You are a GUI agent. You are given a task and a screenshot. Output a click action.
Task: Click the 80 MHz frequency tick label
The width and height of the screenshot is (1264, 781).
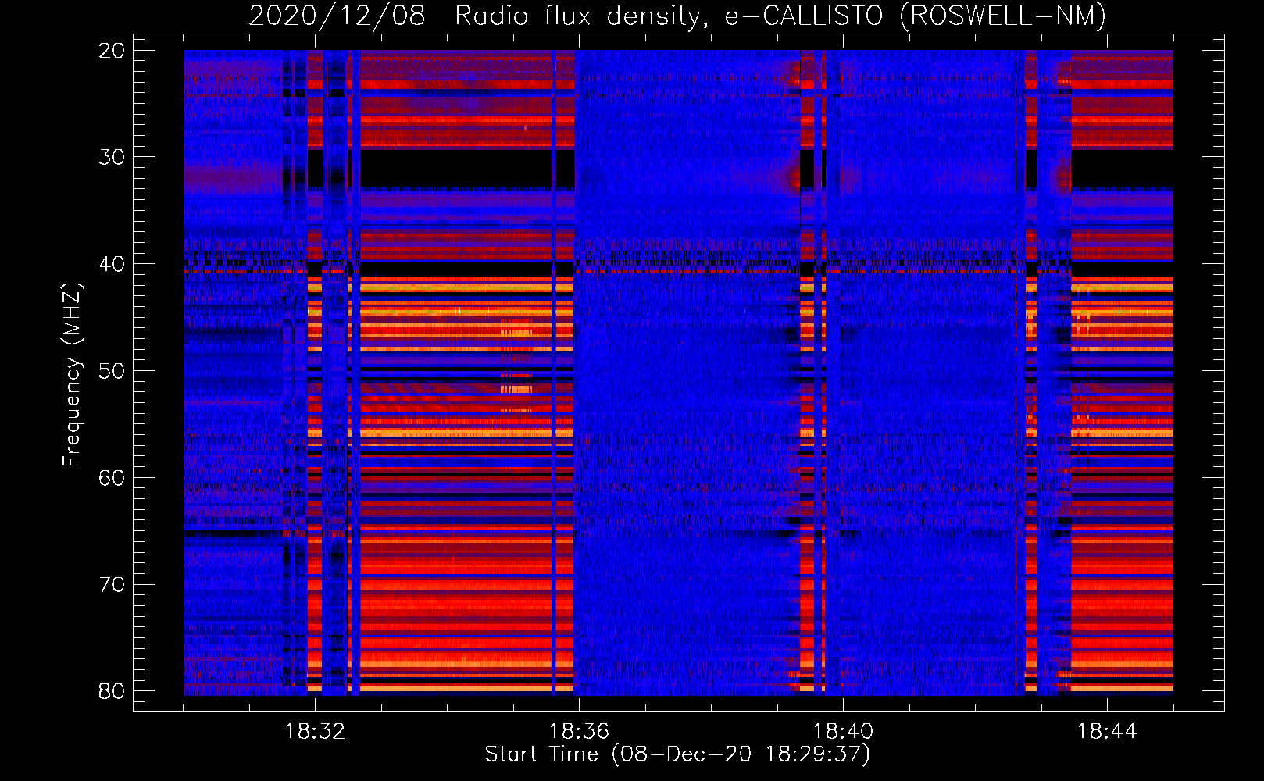tap(112, 691)
